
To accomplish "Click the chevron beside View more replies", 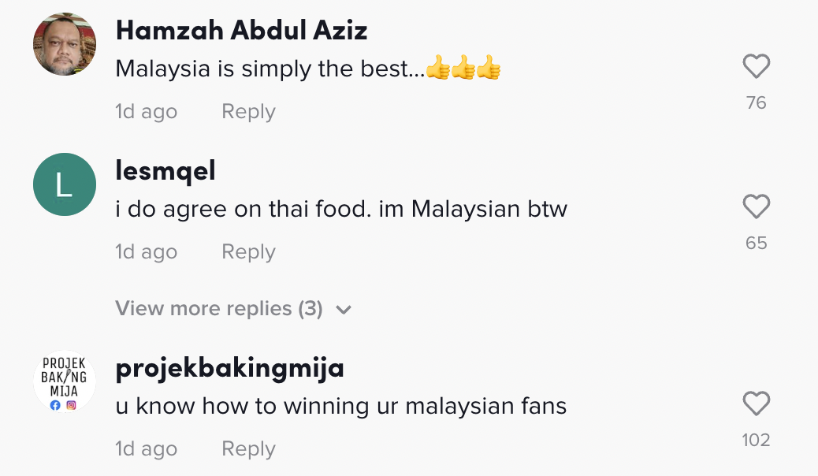I will coord(343,310).
